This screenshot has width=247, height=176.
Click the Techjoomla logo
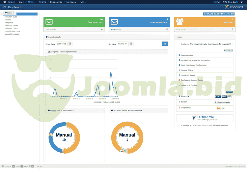click(x=205, y=118)
